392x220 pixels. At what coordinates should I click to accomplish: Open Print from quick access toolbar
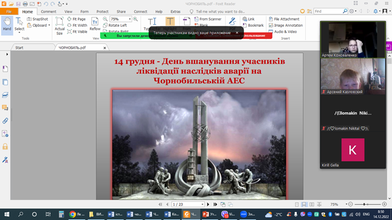coord(25,4)
